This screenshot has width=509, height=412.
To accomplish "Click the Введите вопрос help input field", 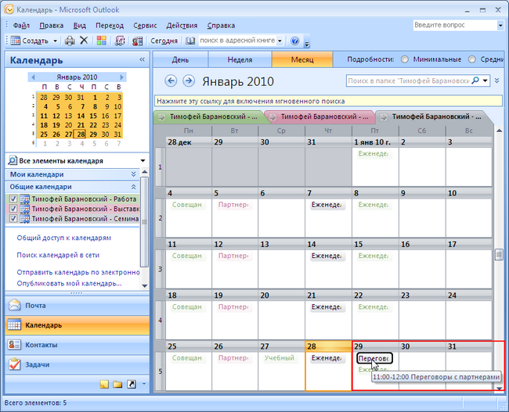I will point(454,25).
